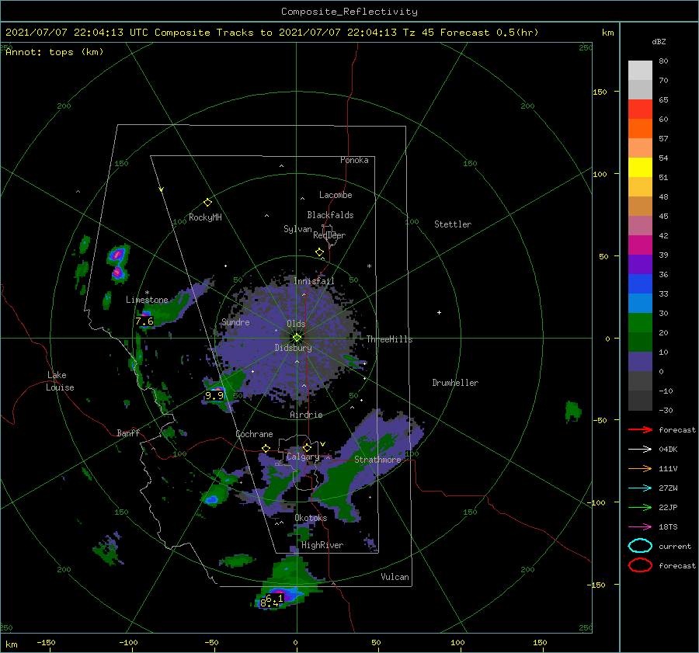Click the HighRiver town label
This screenshot has width=699, height=653.
pos(322,545)
